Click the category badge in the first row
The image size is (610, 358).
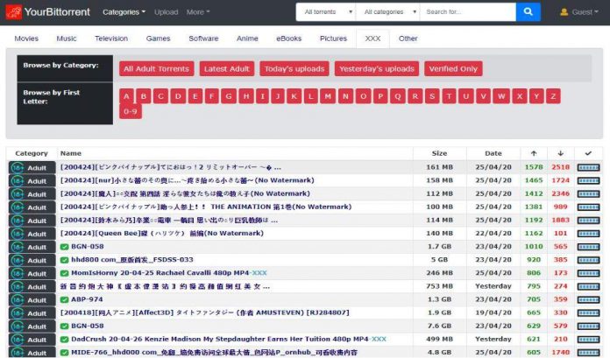pos(32,167)
